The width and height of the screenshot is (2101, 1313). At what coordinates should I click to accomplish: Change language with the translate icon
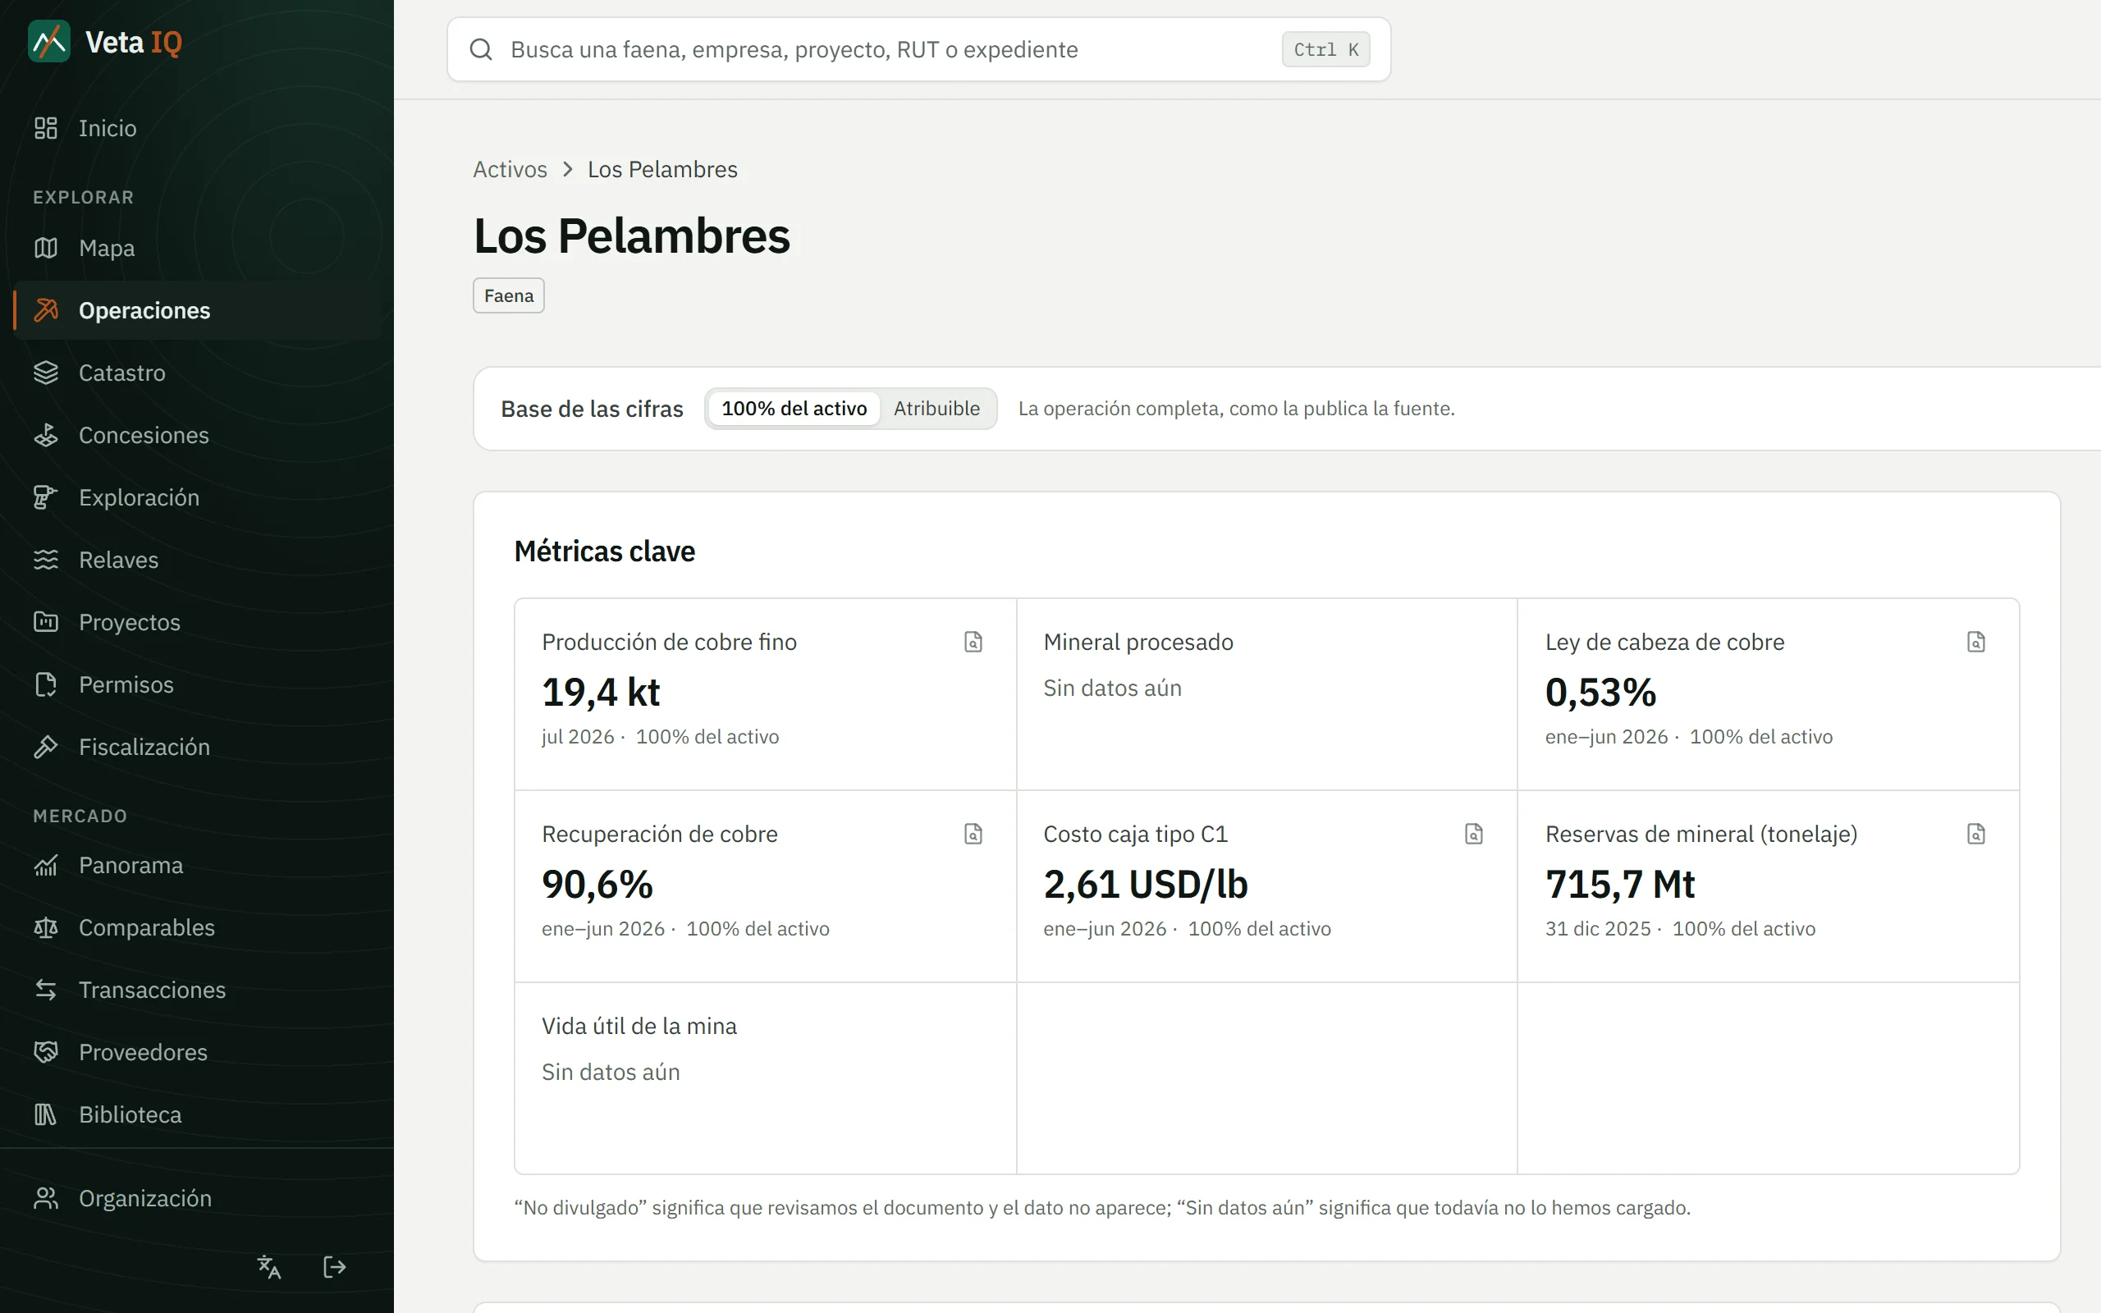(269, 1267)
